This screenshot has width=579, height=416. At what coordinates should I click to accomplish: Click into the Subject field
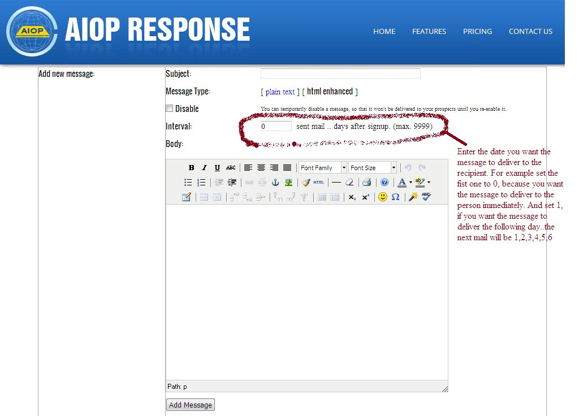(340, 73)
